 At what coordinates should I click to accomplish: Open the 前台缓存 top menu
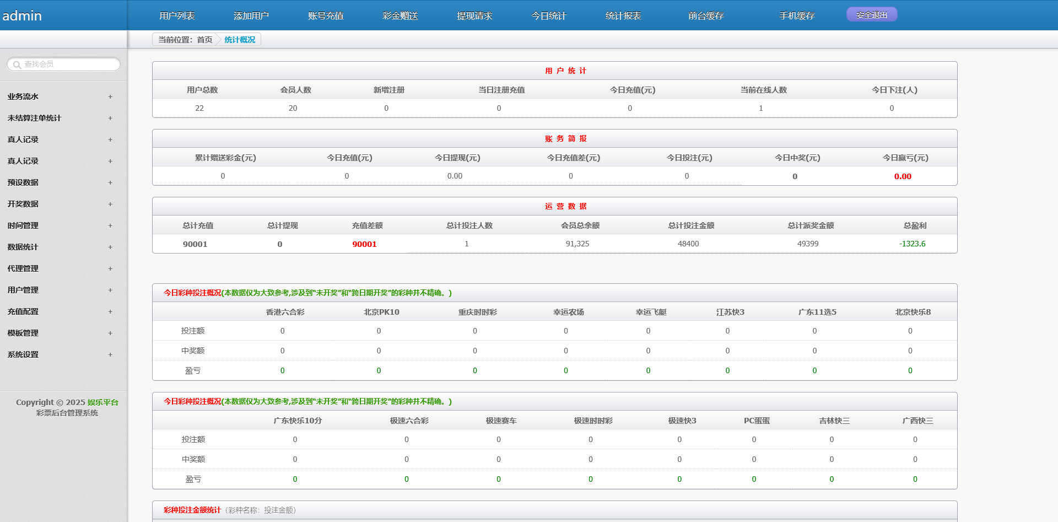point(706,15)
